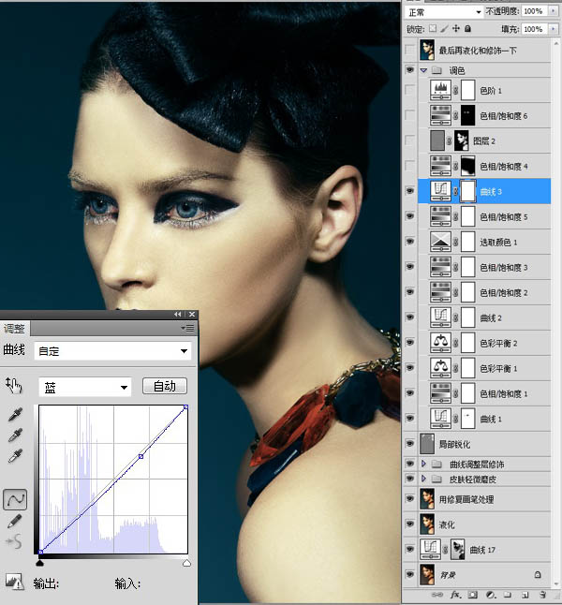The height and width of the screenshot is (605, 562).
Task: Select the pencil draw-curve tool
Action: pyautogui.click(x=15, y=522)
